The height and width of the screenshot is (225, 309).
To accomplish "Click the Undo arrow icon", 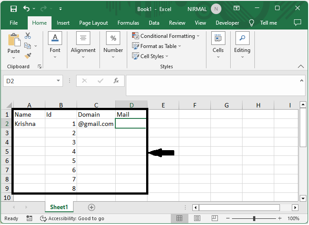I will pyautogui.click(x=26, y=8).
